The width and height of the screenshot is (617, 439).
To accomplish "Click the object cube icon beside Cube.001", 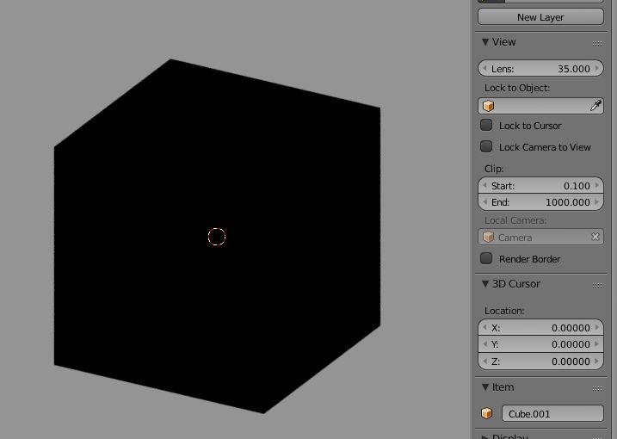I will (487, 413).
